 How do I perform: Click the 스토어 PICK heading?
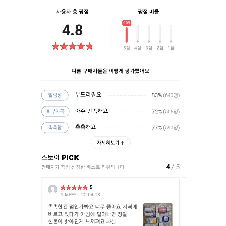tap(60, 158)
